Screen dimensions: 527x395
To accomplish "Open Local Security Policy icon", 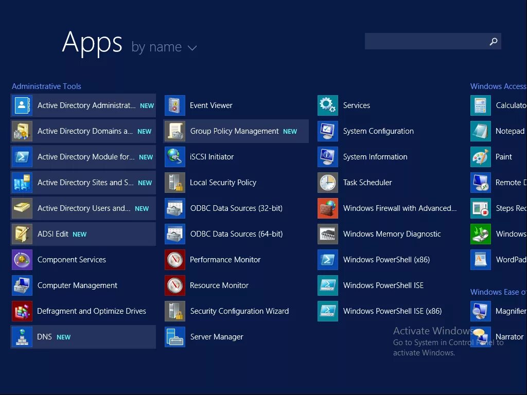I will pyautogui.click(x=175, y=183).
